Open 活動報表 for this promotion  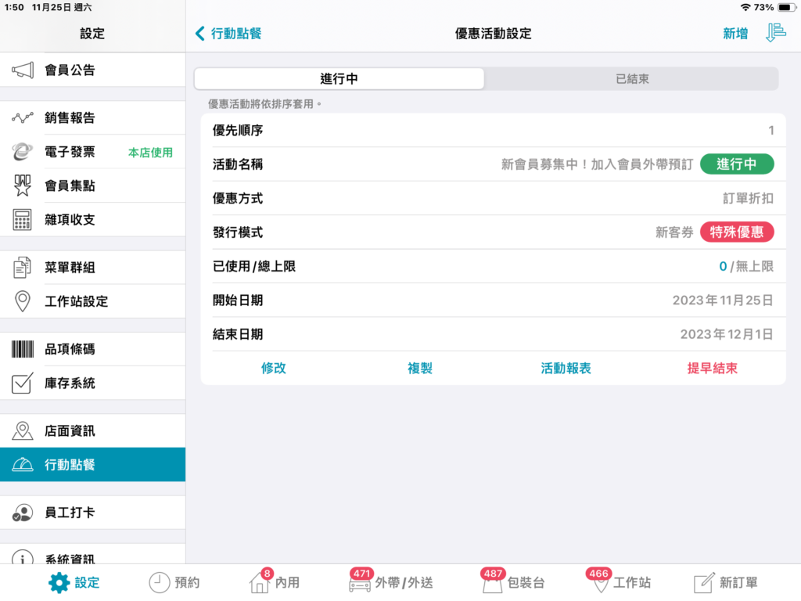566,368
